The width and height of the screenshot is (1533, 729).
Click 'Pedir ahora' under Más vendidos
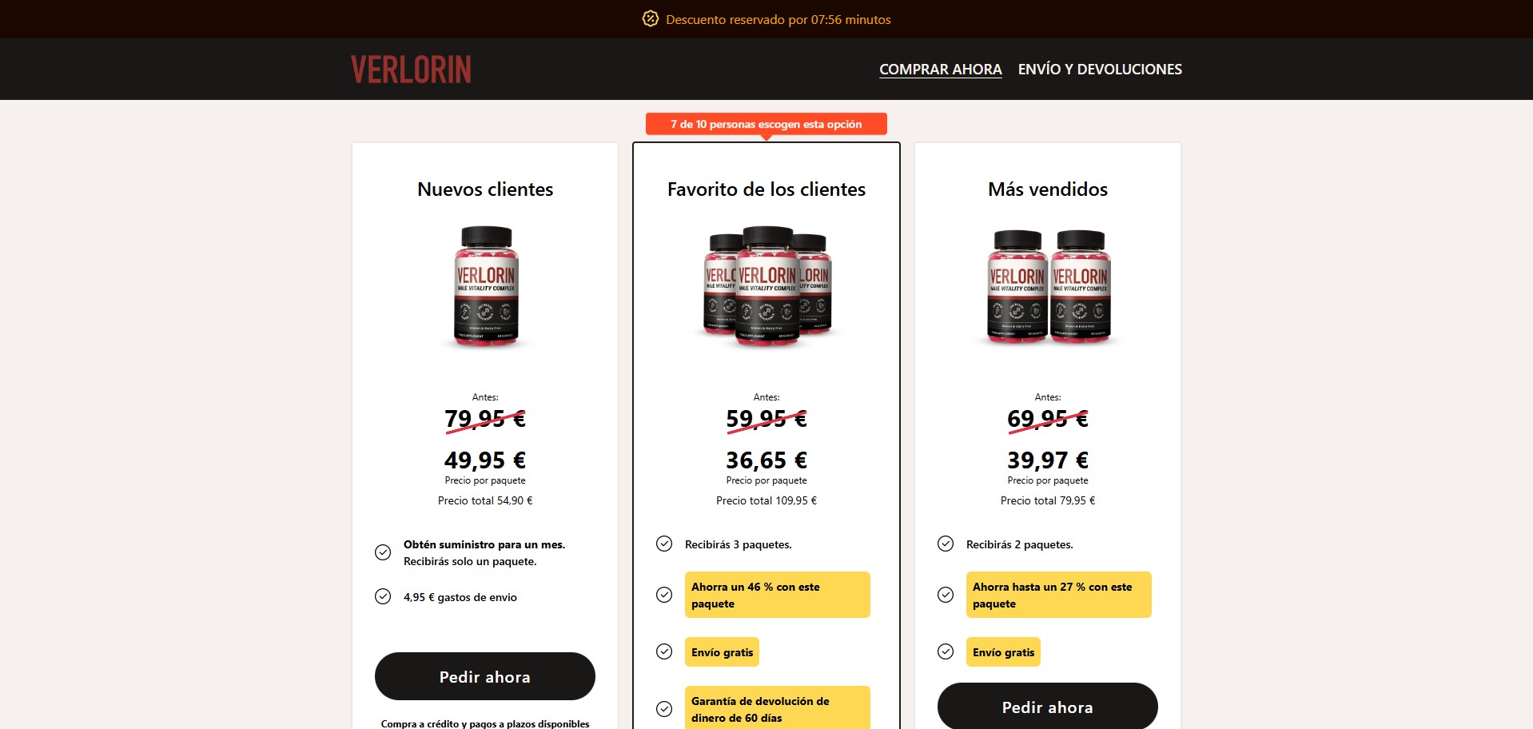pyautogui.click(x=1048, y=707)
